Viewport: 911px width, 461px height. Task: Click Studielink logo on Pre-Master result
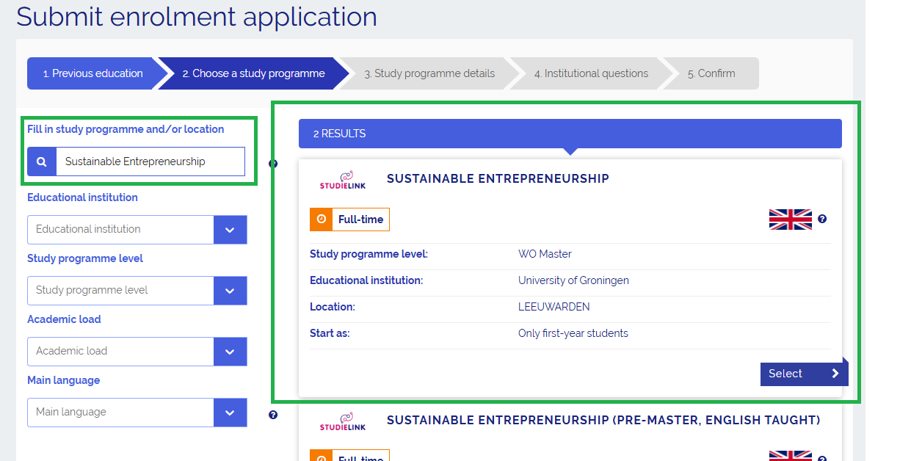click(342, 422)
